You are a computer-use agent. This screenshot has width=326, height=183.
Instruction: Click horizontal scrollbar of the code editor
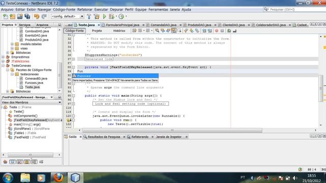[172, 130]
